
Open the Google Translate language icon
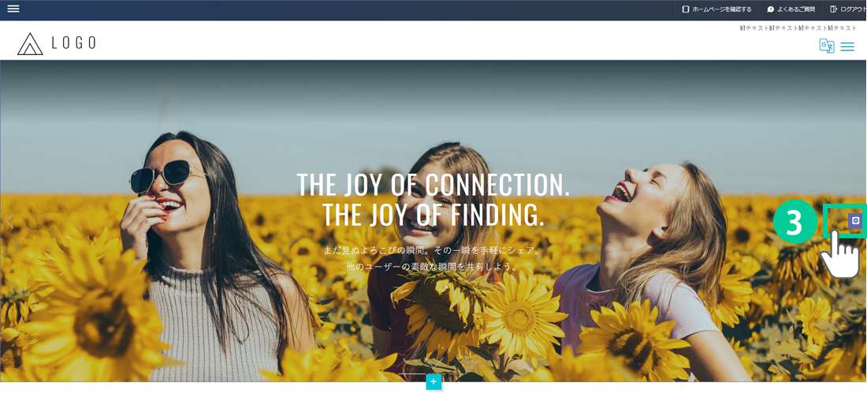coord(827,46)
